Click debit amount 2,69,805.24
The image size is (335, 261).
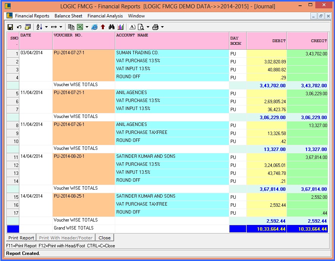(x=267, y=101)
